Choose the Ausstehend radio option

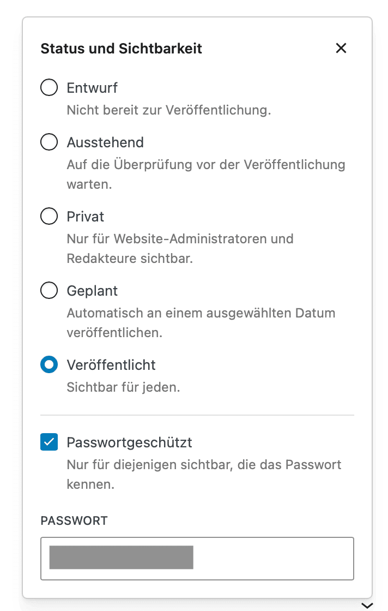click(x=49, y=142)
